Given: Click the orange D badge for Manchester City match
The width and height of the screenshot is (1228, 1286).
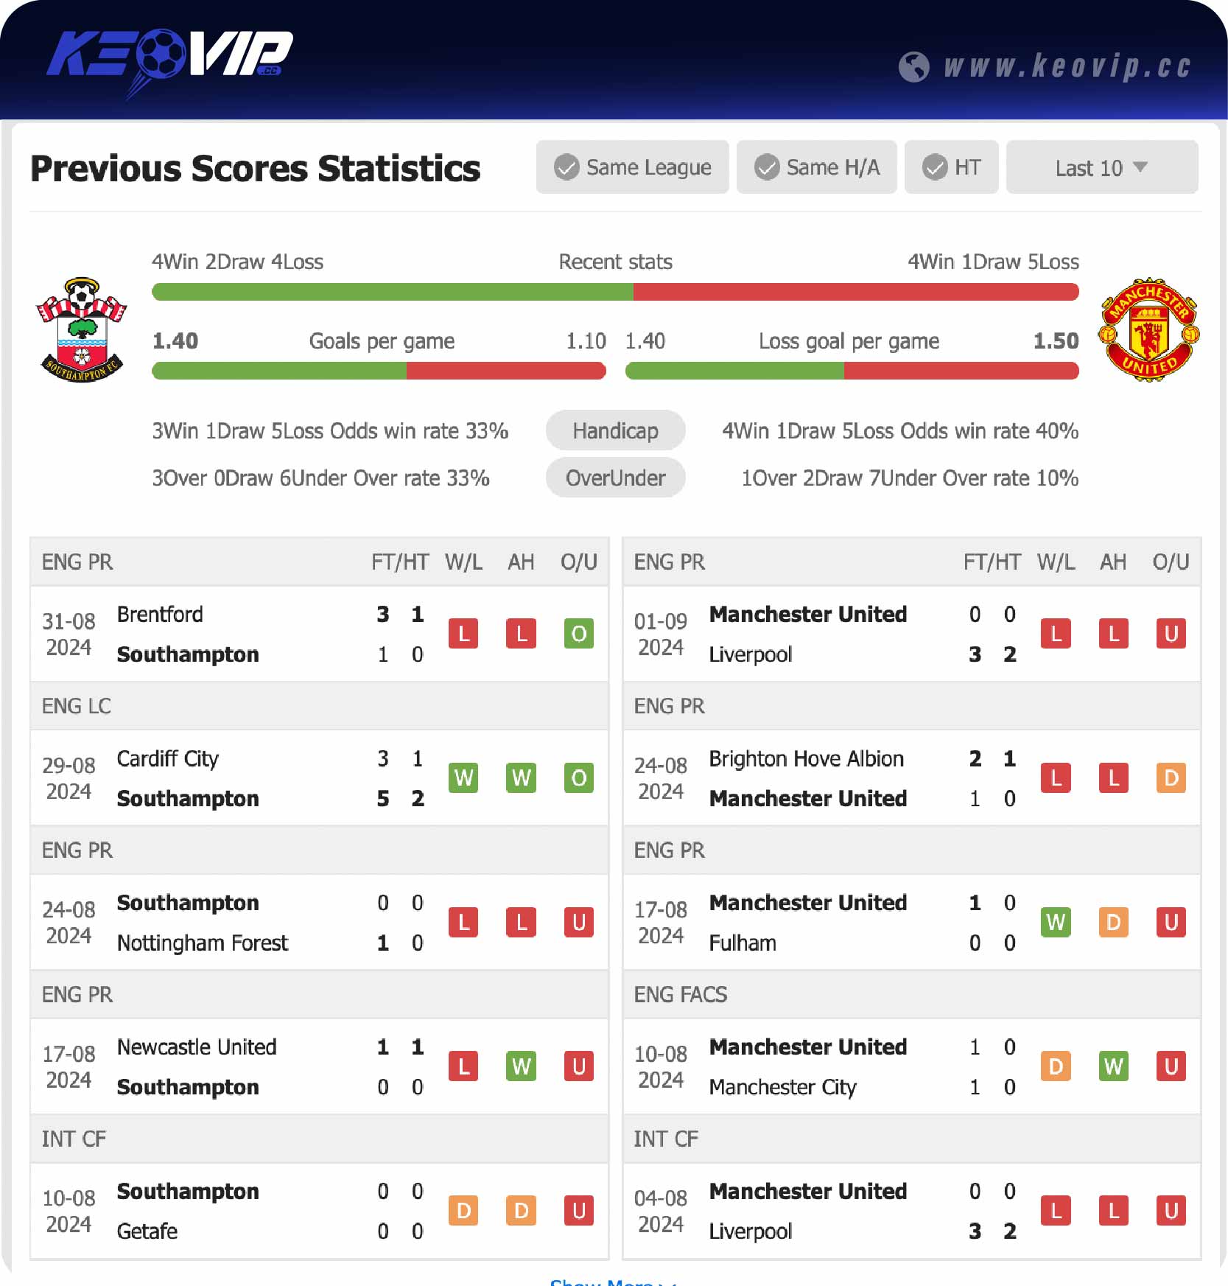Looking at the screenshot, I should pyautogui.click(x=1056, y=1066).
